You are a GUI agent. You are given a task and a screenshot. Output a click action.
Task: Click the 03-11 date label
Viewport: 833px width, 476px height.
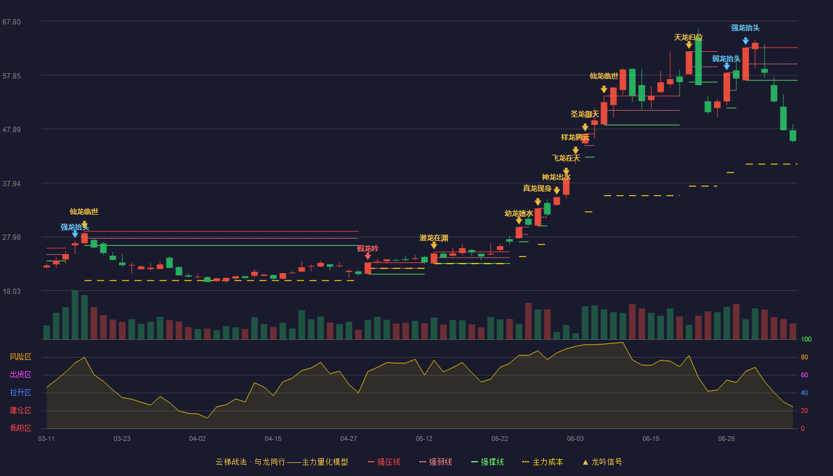coord(46,439)
